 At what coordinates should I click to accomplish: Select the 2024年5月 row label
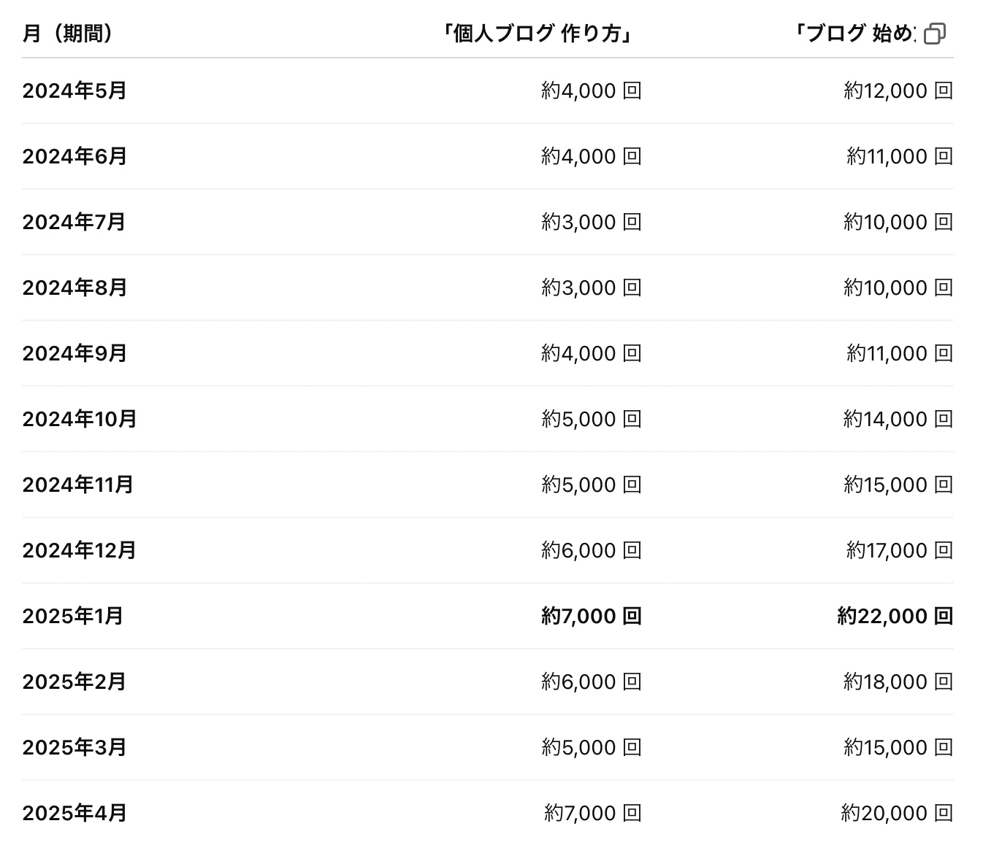tap(74, 90)
